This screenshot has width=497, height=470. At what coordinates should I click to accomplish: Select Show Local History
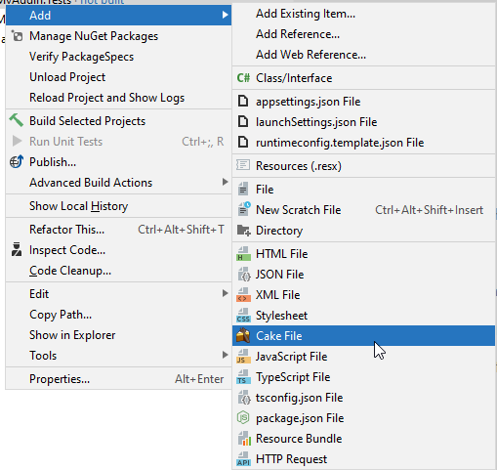(x=118, y=206)
